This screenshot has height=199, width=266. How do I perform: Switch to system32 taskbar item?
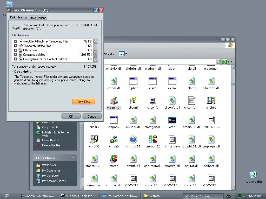tap(161, 196)
